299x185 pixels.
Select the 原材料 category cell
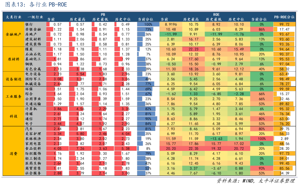[x=14, y=59]
